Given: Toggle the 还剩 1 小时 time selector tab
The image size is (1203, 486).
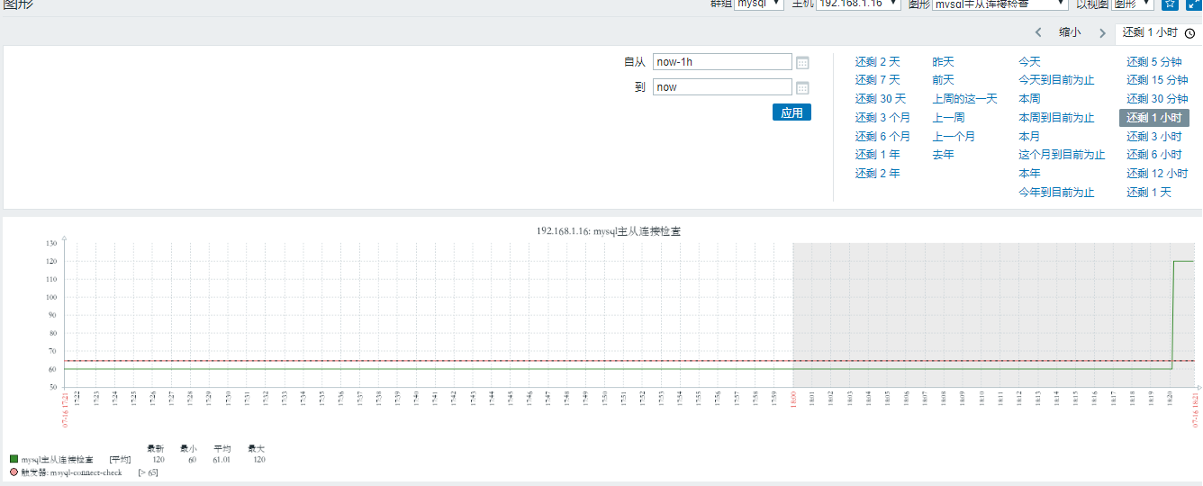Looking at the screenshot, I should (1158, 32).
